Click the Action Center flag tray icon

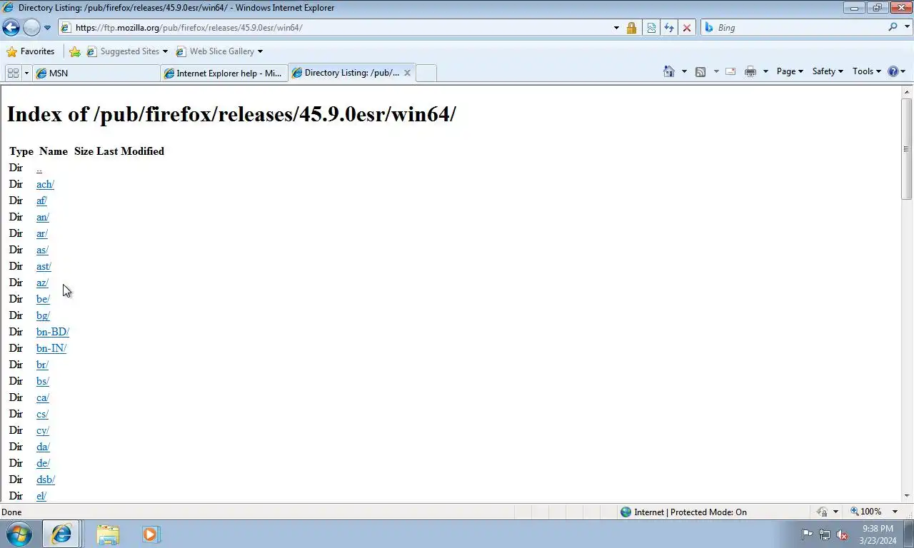[807, 534]
